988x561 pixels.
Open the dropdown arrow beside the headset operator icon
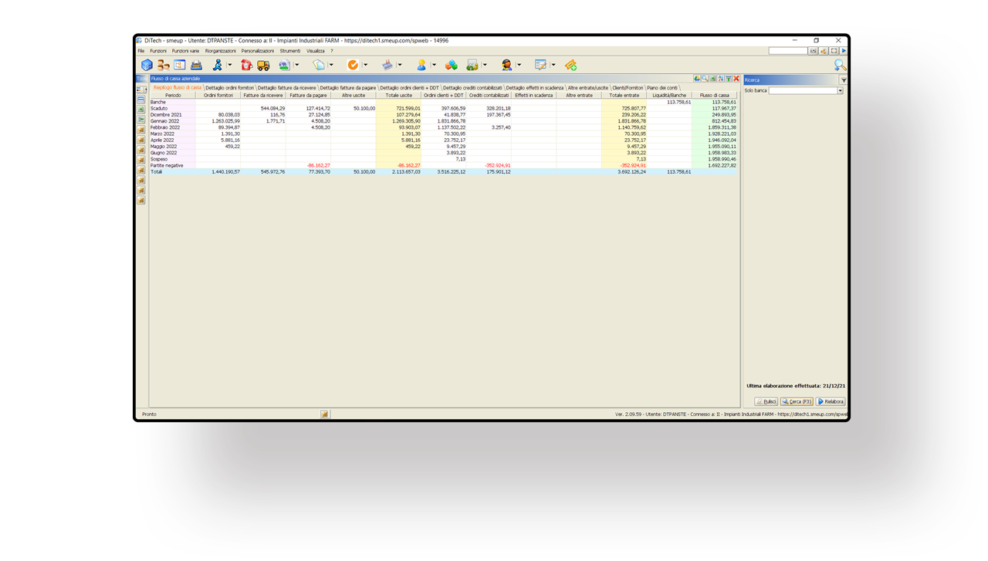pos(519,65)
